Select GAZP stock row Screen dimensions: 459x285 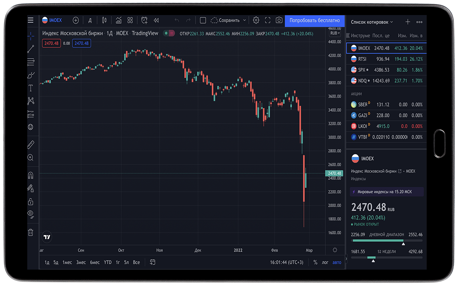[x=387, y=115]
